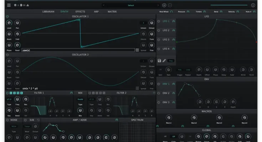The height and width of the screenshot is (142, 262).
Task: Go to previous preset arrow
Action: (104, 5)
